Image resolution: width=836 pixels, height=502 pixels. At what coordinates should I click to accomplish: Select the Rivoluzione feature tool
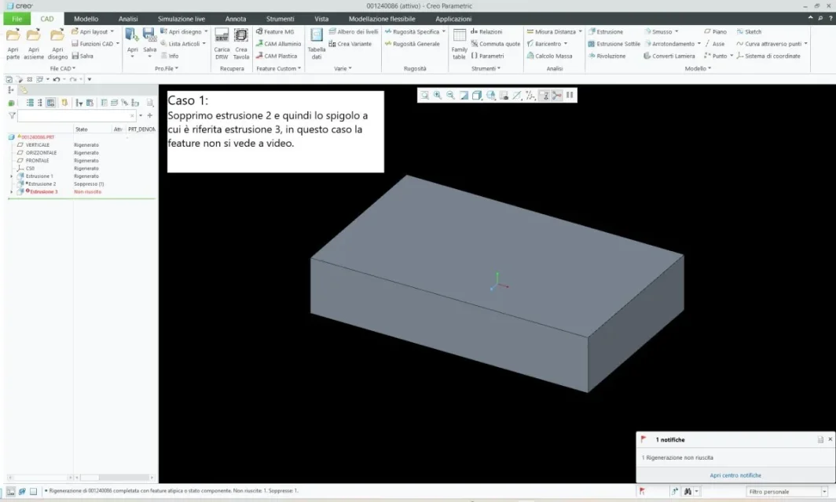click(610, 56)
